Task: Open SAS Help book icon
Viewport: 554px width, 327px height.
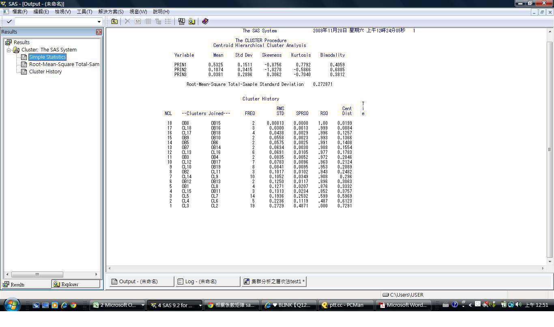Action: (205, 21)
